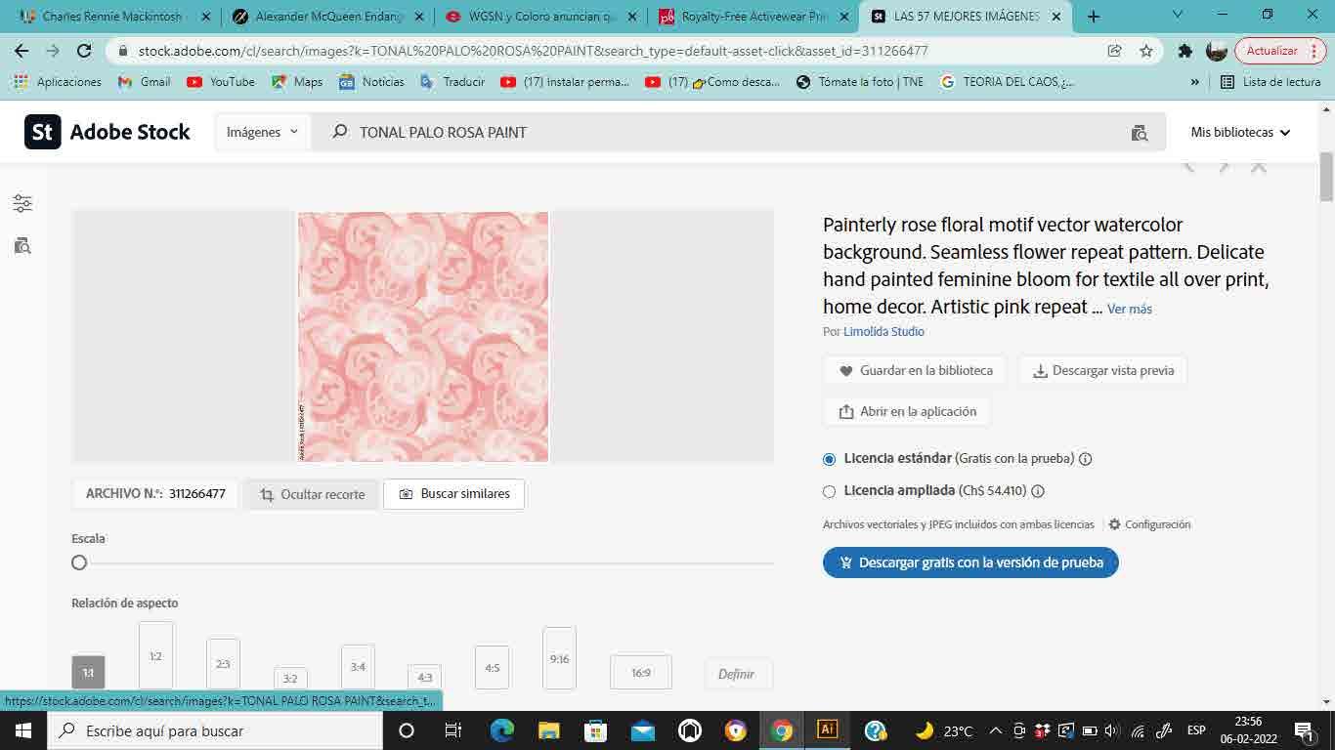Image resolution: width=1335 pixels, height=750 pixels.
Task: Switch to the Charles Rennie Mackintosh tab
Action: 116,17
